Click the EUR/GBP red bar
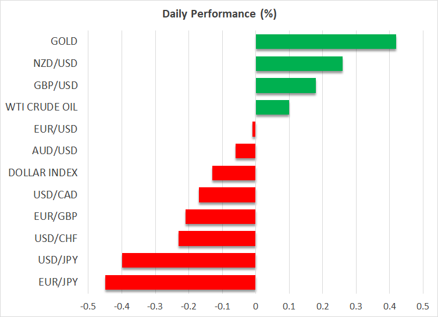This screenshot has width=438, height=317. click(220, 216)
